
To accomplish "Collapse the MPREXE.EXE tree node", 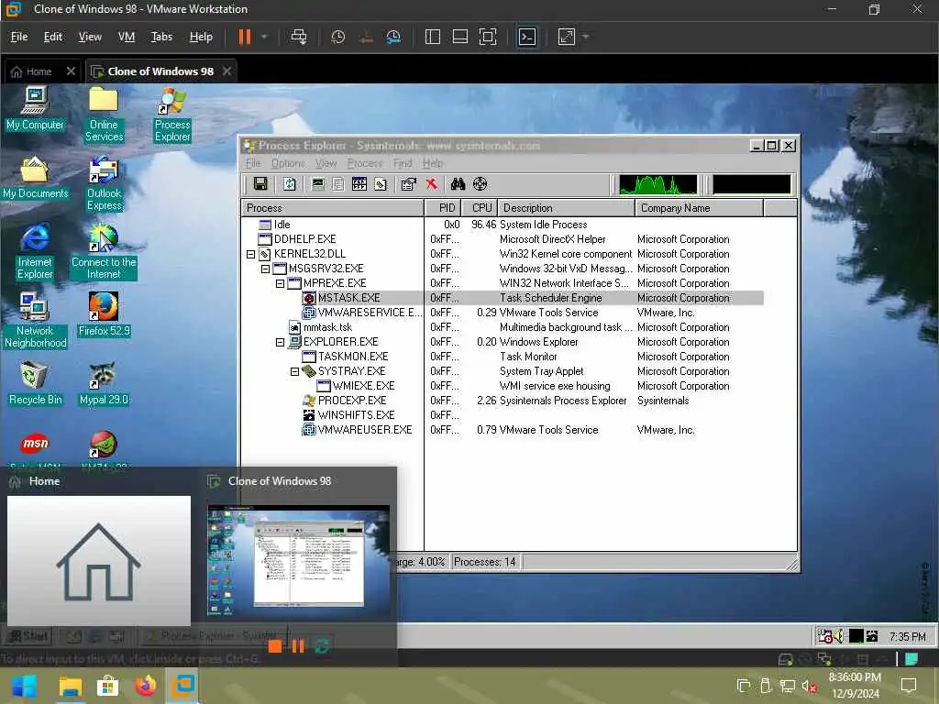I will click(x=280, y=284).
